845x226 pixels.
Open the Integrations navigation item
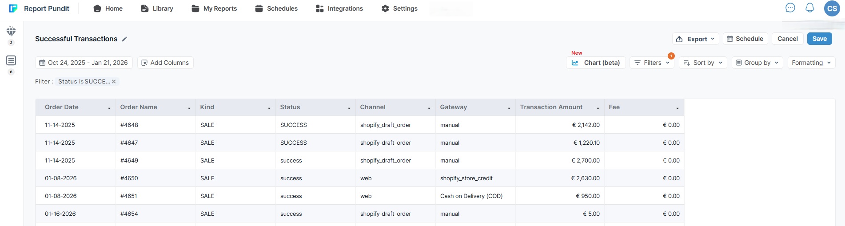click(x=339, y=8)
